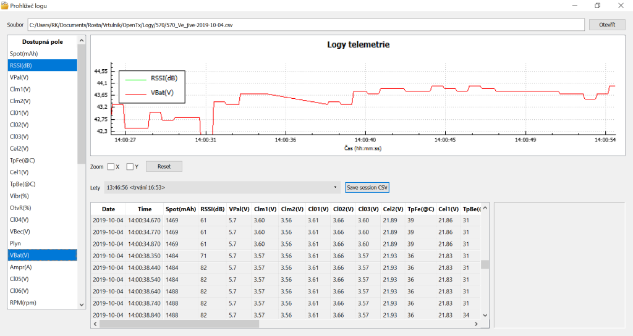The image size is (633, 336).
Task: Click the file path input field
Action: click(x=305, y=25)
